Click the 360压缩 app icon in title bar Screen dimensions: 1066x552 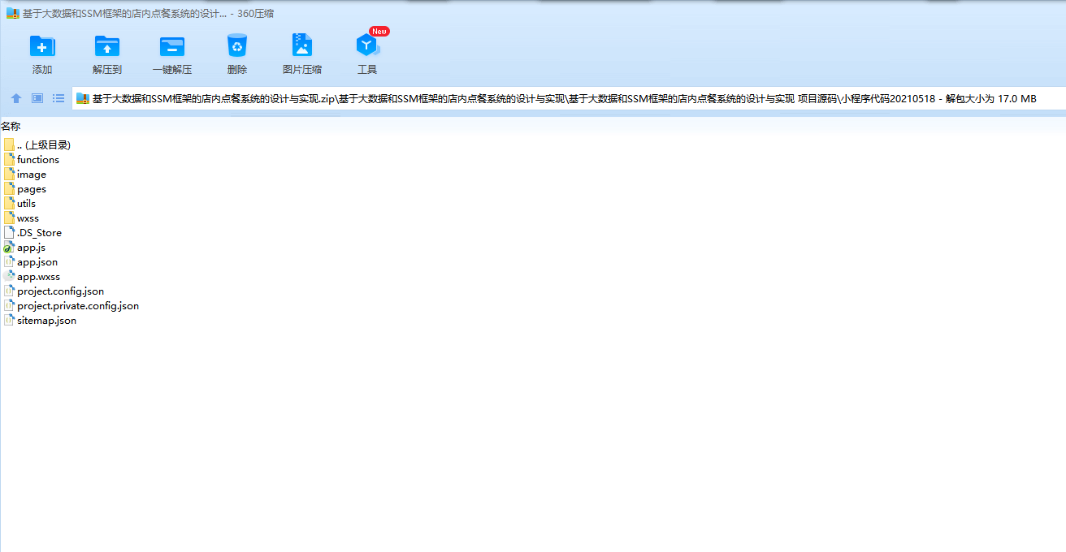12,14
